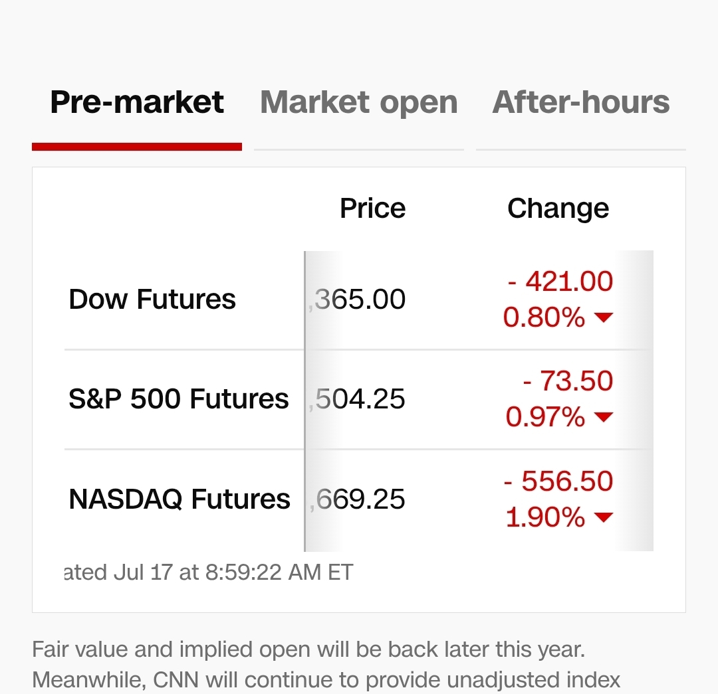Click the updated Jul 17 timestamp text
This screenshot has height=694, width=718.
coord(208,572)
